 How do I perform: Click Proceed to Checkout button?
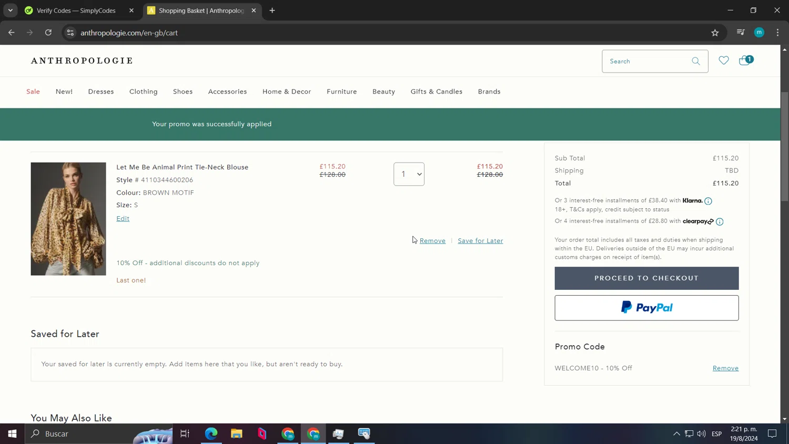(x=646, y=278)
